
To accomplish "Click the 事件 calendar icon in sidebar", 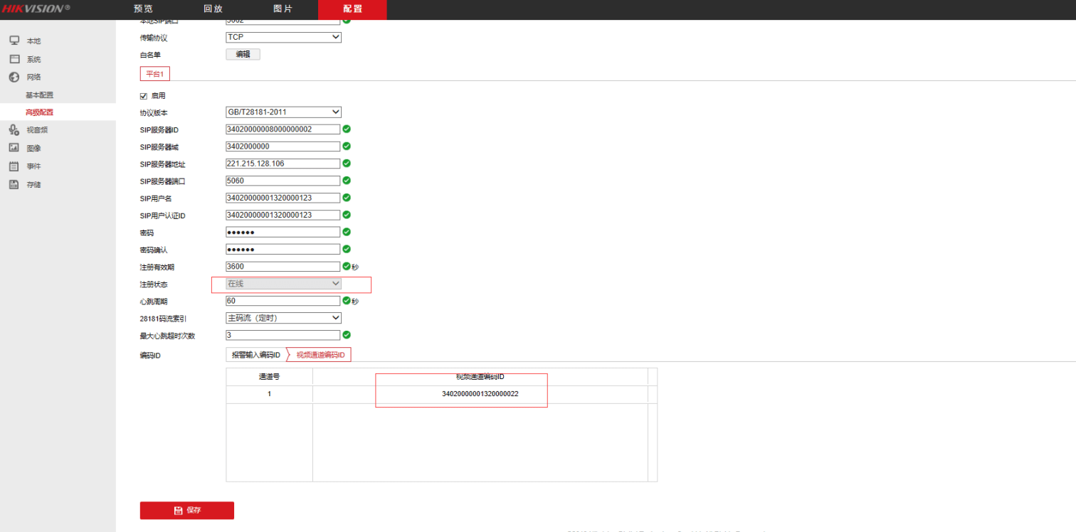I will pos(14,166).
